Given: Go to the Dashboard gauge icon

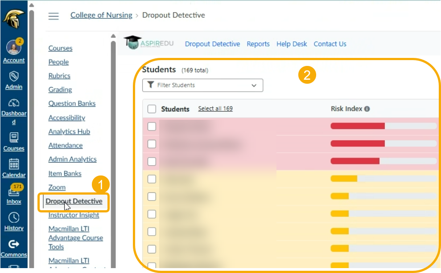Looking at the screenshot, I should (x=13, y=103).
